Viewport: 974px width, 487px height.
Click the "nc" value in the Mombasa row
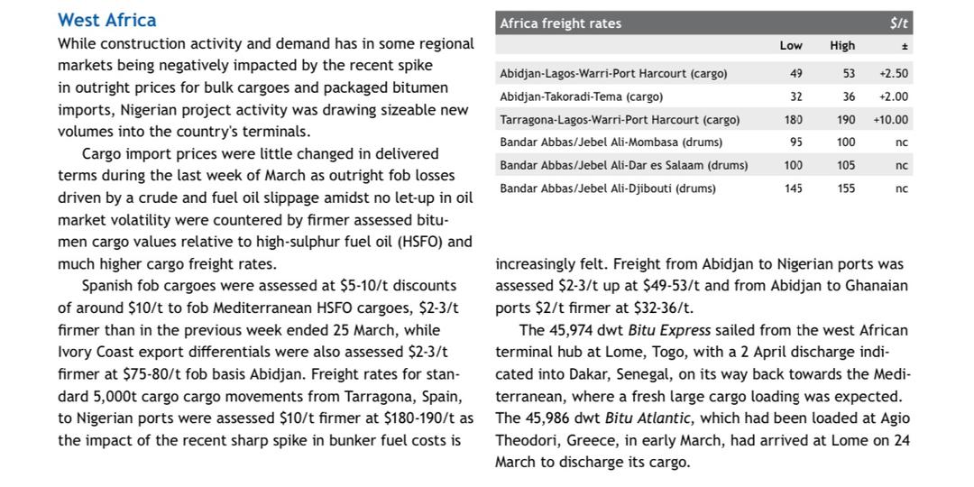[x=902, y=142]
